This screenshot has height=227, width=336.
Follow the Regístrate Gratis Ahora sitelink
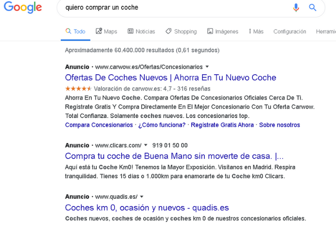coord(222,125)
